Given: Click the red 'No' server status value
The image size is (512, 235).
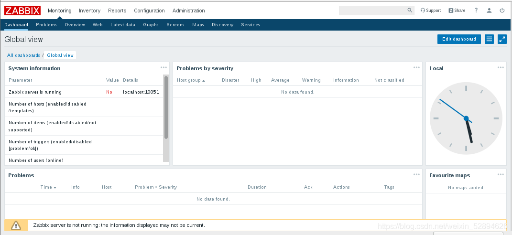Looking at the screenshot, I should (109, 92).
